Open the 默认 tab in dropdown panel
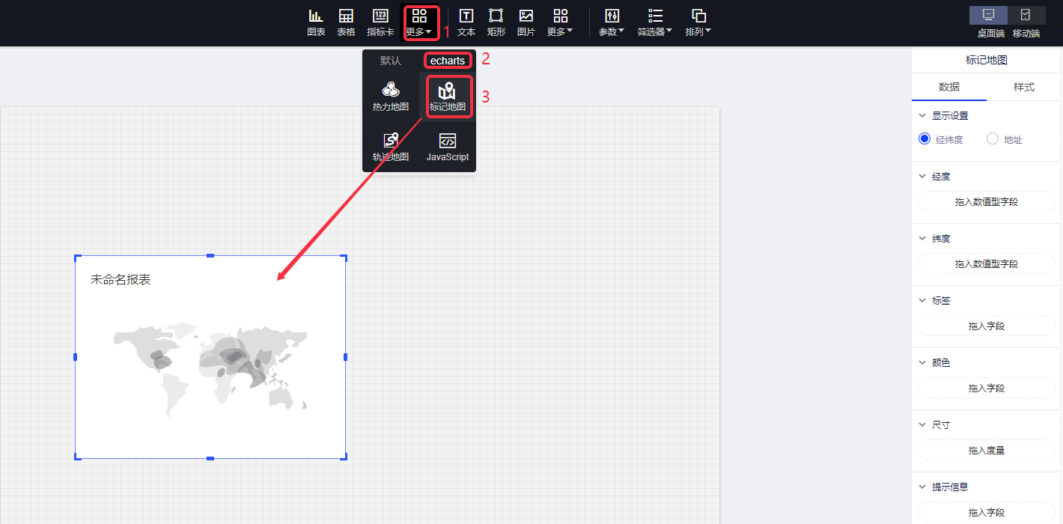1063x524 pixels. (x=390, y=61)
